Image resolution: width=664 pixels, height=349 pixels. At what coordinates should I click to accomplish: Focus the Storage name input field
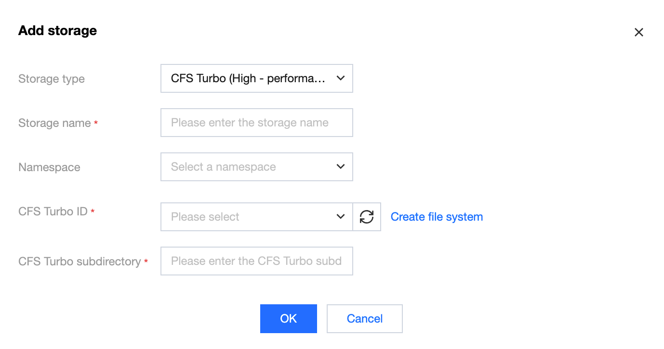[256, 123]
